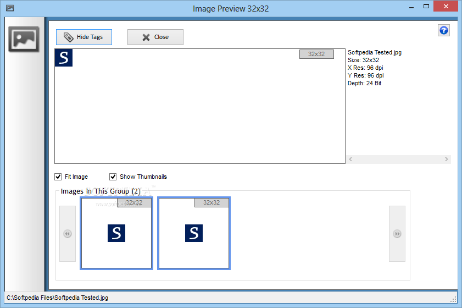462x308 pixels.
Task: Click the status bar file path text
Action: coord(58,298)
